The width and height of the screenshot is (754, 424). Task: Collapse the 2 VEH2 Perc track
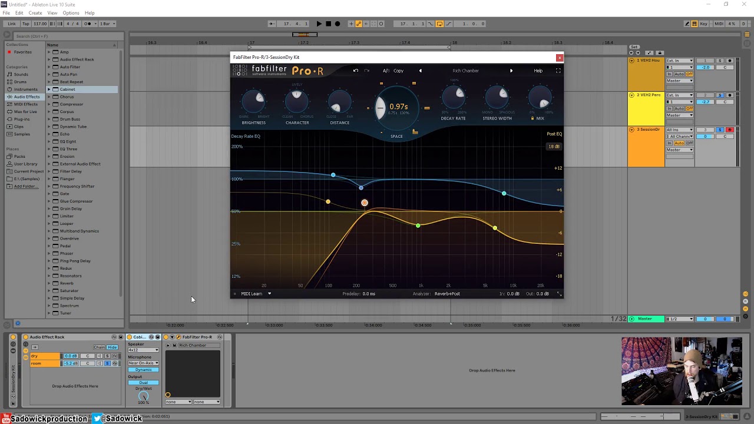pyautogui.click(x=631, y=95)
